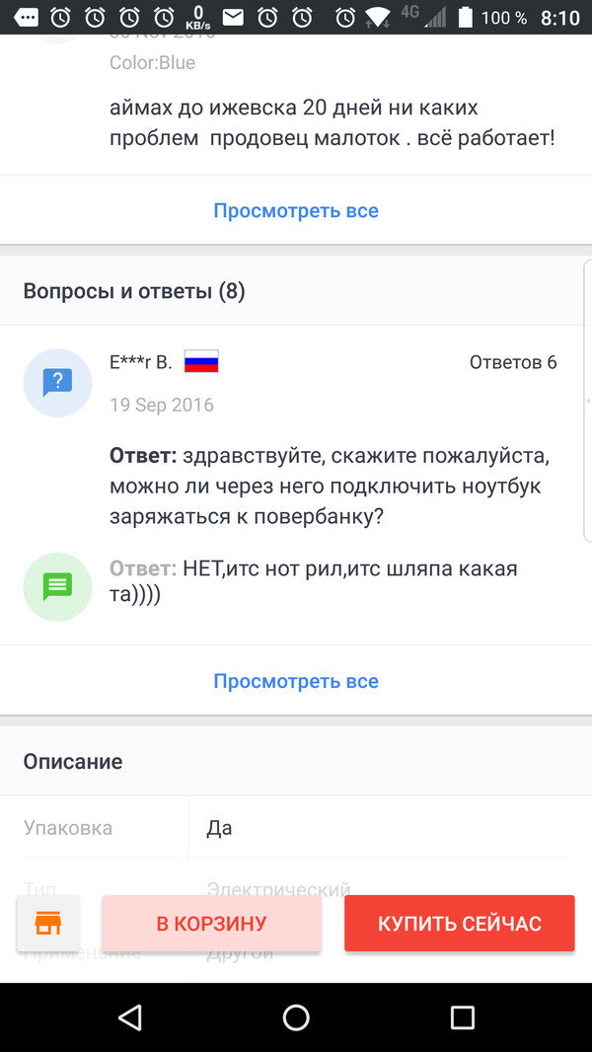Open the seller's store via the orange shop icon
This screenshot has width=592, height=1052.
47,923
